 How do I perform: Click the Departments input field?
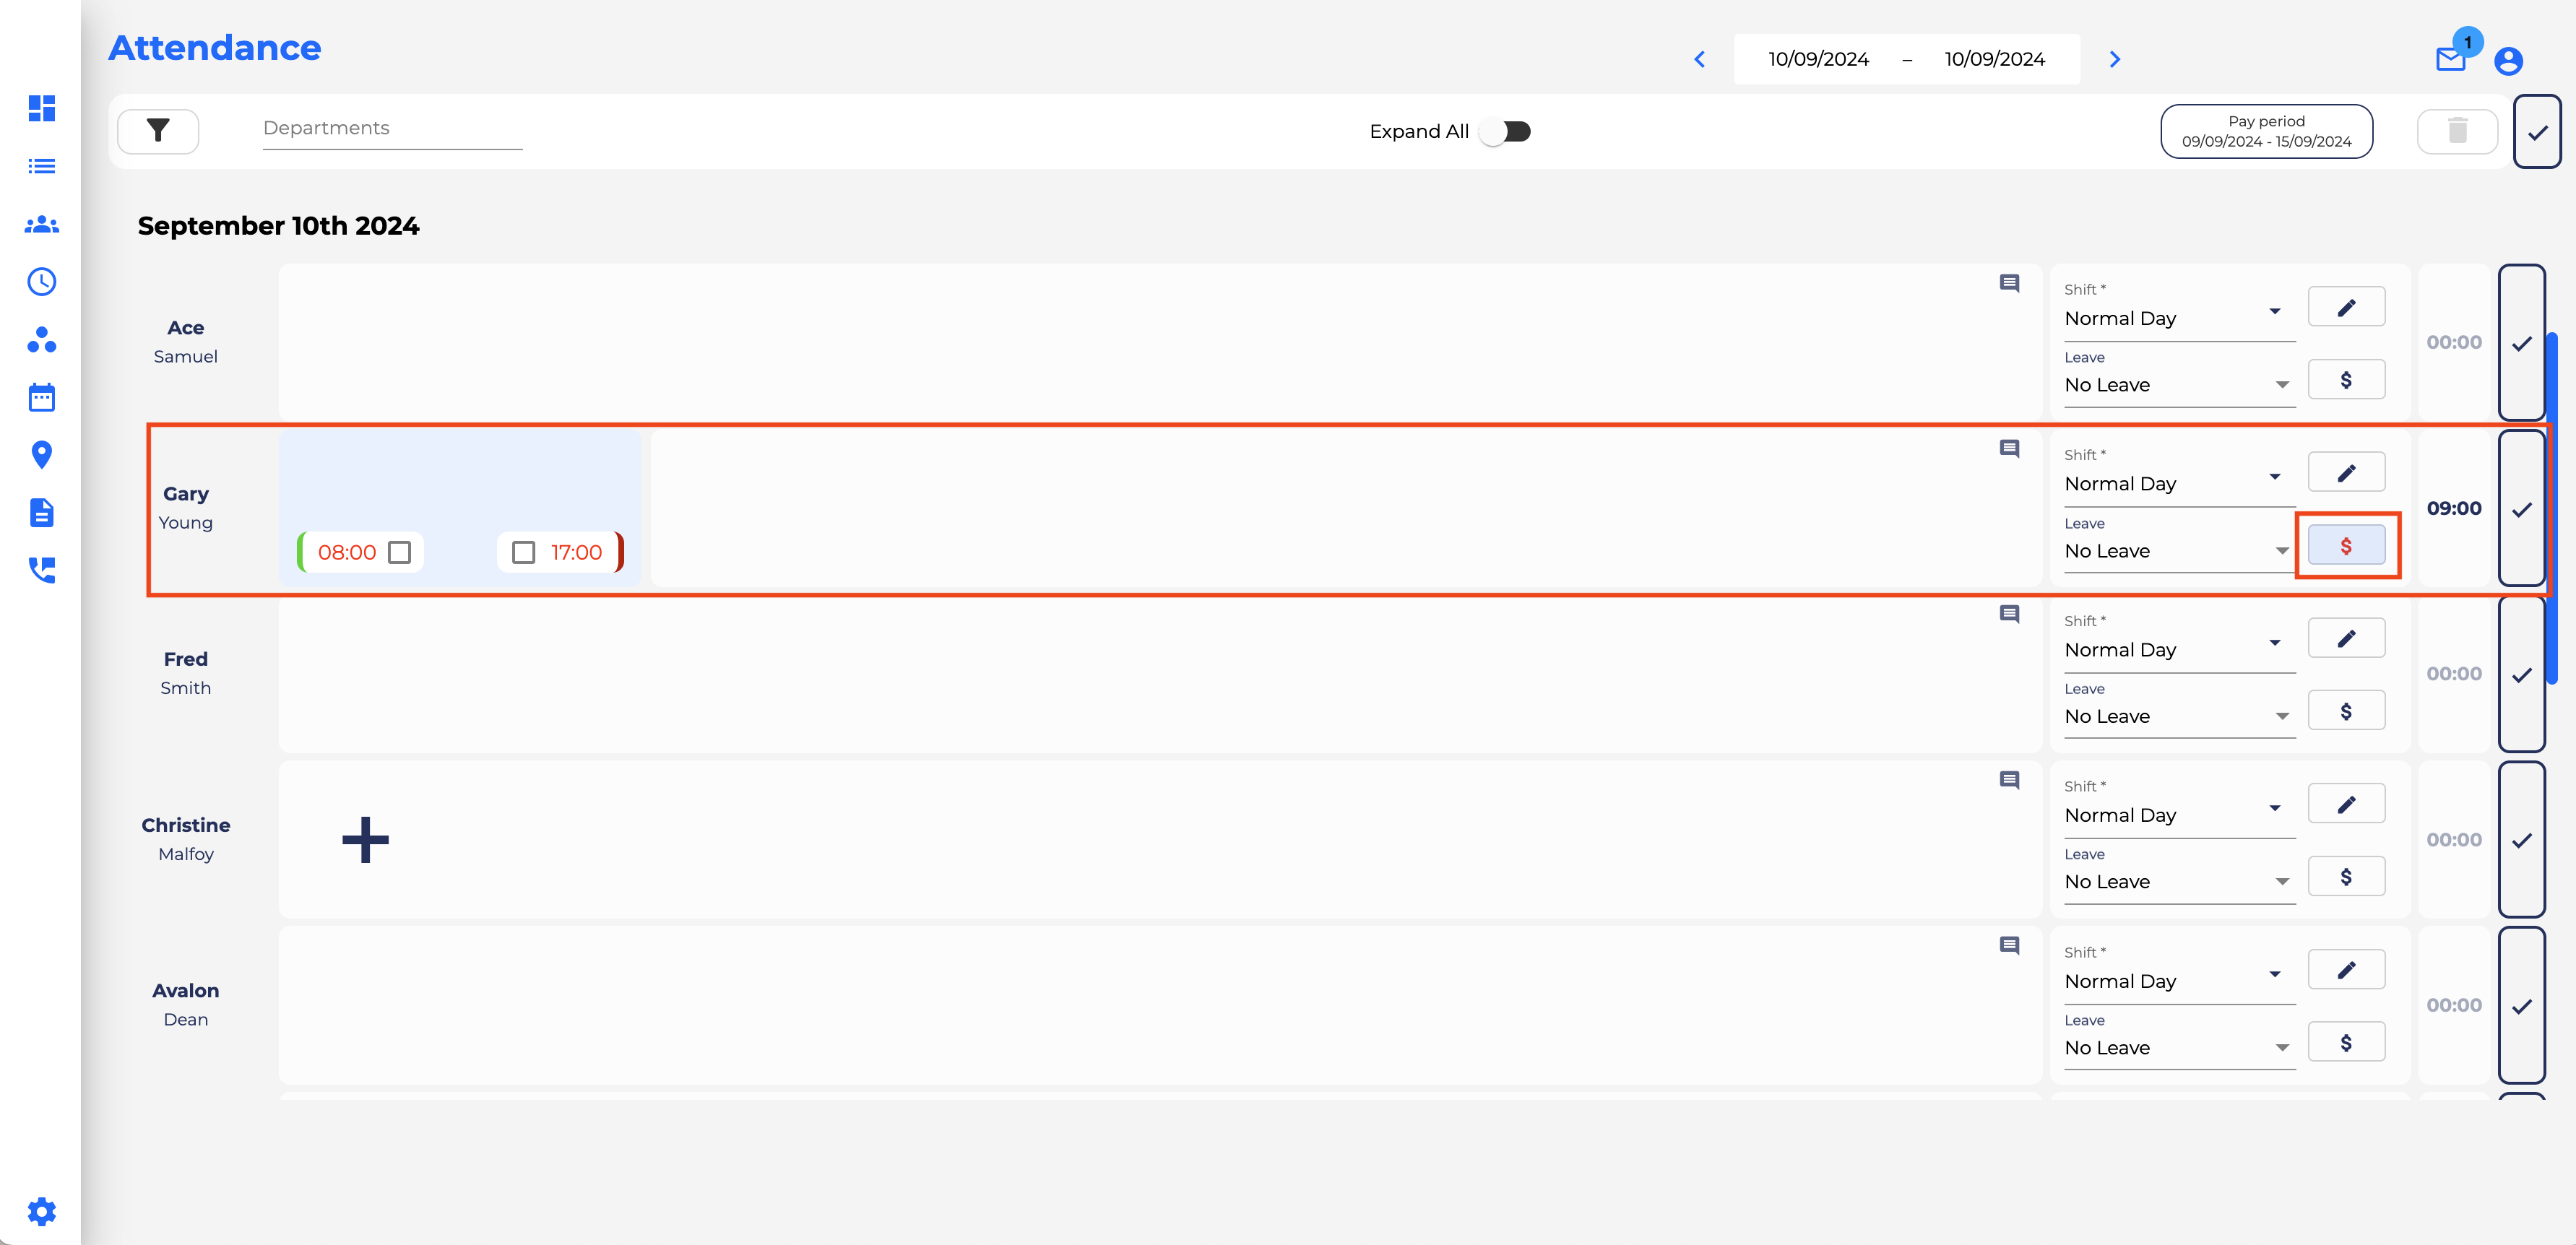[x=392, y=129]
